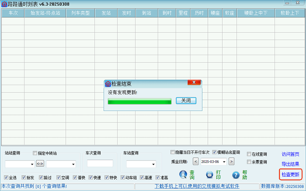The width and height of the screenshot is (306, 191).
Task: Open the 乘坐日期 date dropdown
Action: click(x=224, y=162)
